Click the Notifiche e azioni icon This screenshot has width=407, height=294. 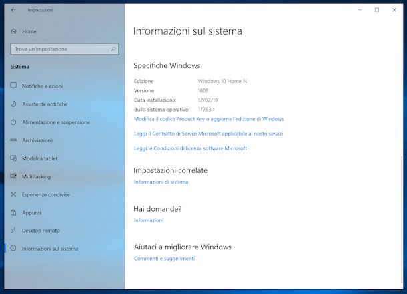point(13,86)
